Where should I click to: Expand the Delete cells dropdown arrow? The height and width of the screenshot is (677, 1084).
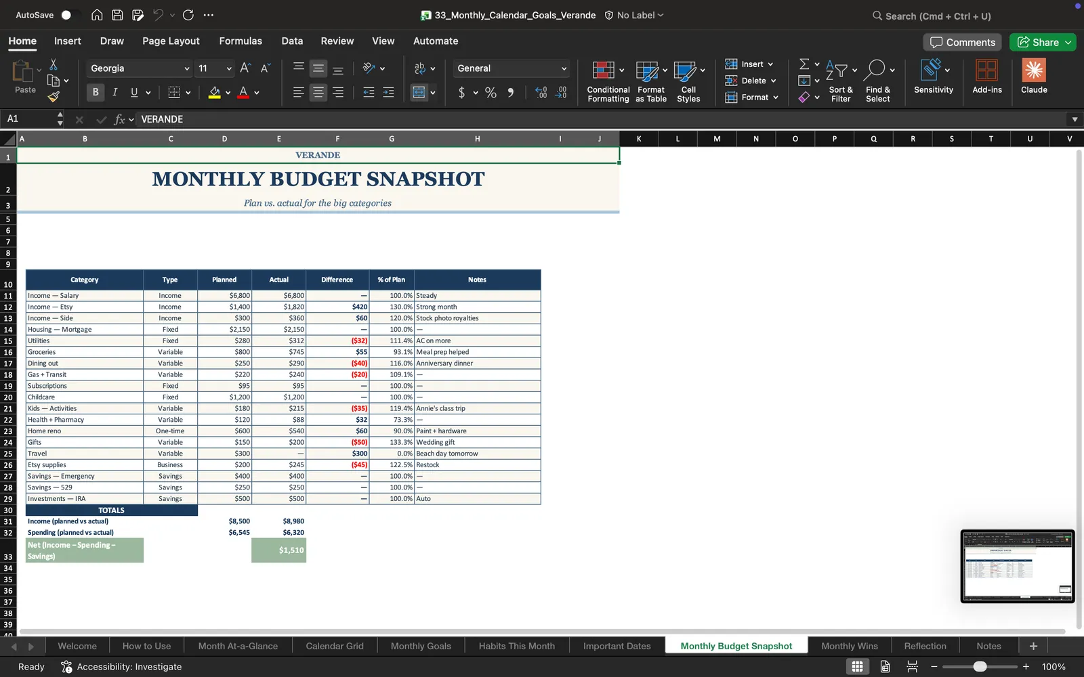tap(773, 81)
